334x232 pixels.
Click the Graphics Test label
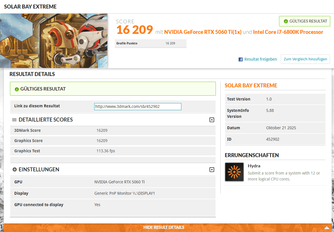pos(27,151)
